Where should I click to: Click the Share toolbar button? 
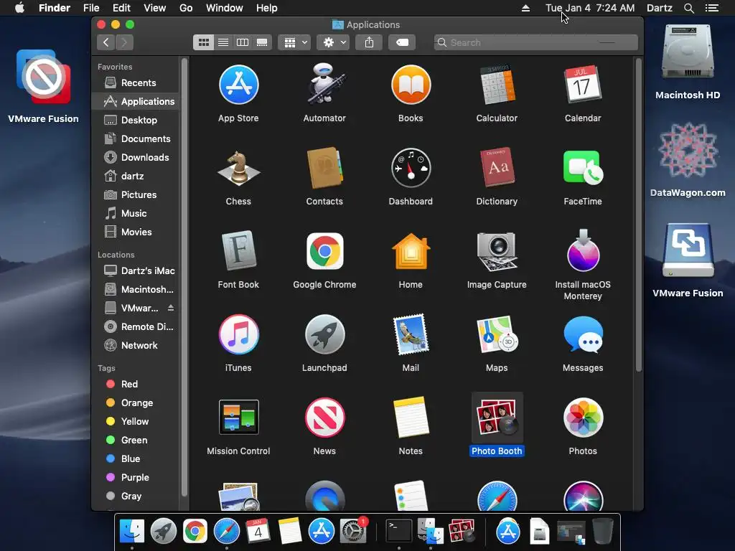[x=369, y=42]
